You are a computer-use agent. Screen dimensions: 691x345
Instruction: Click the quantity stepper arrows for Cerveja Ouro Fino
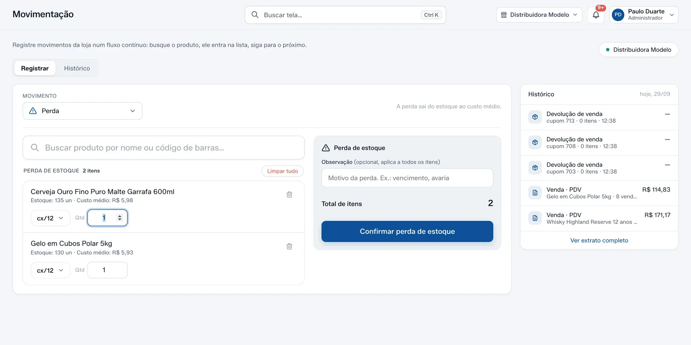pyautogui.click(x=120, y=218)
